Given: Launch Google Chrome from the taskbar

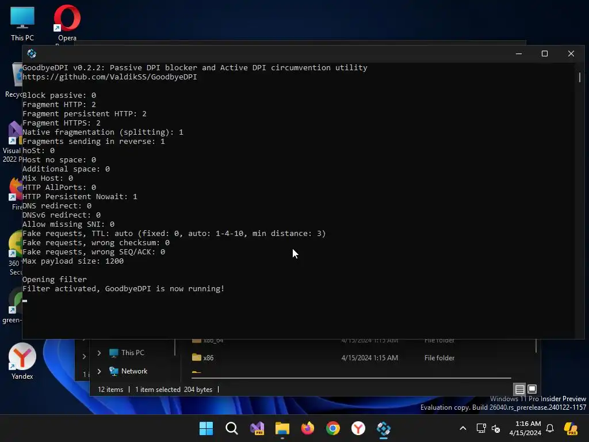Looking at the screenshot, I should 333,428.
